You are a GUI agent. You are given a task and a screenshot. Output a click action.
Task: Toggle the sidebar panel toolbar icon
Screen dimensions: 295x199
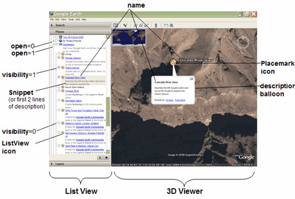point(115,25)
